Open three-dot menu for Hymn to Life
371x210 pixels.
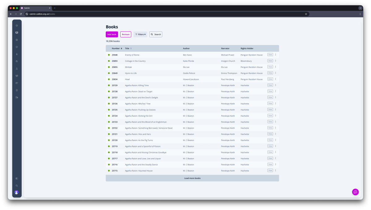275,73
